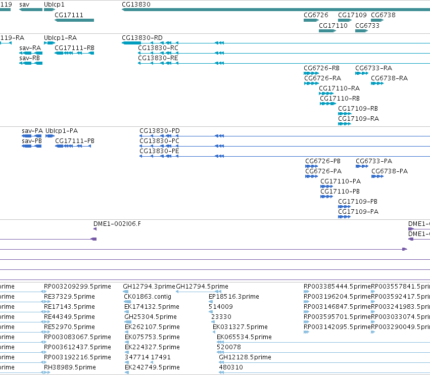Click the CG6726-PA protein glyph
This screenshot has height=375, width=430.
click(x=312, y=176)
